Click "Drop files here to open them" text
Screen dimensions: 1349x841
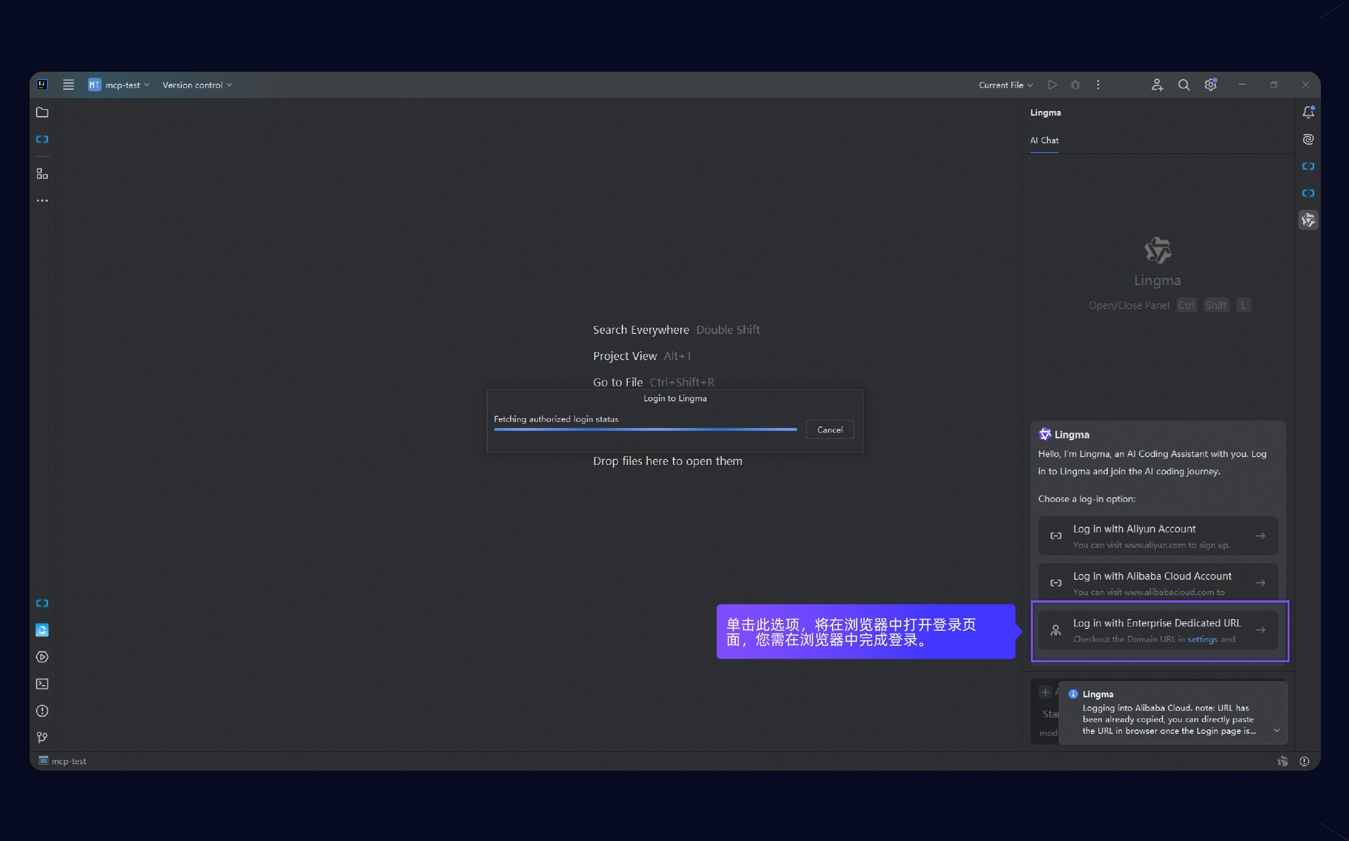coord(667,461)
